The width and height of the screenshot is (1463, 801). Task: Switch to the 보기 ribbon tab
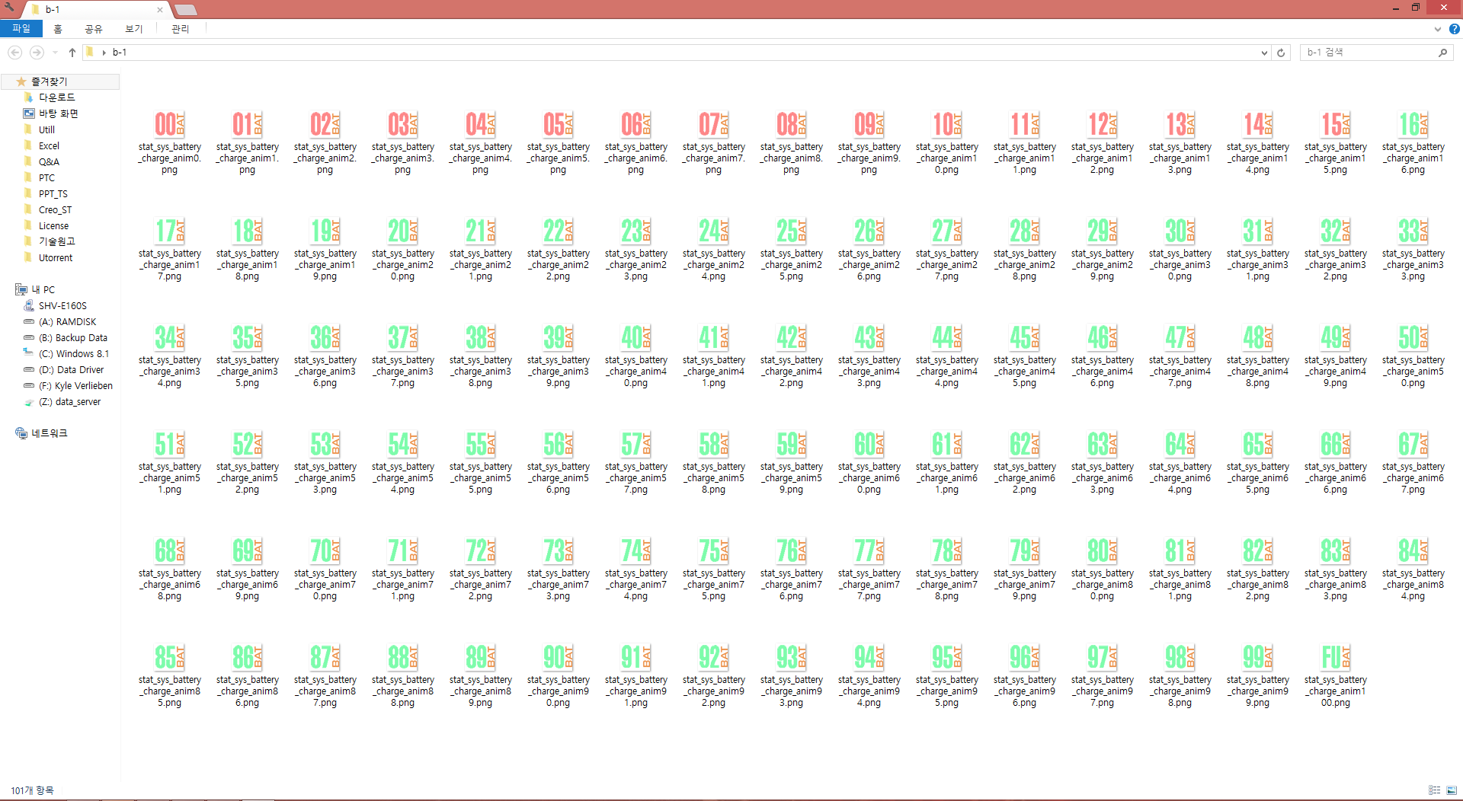(x=134, y=29)
